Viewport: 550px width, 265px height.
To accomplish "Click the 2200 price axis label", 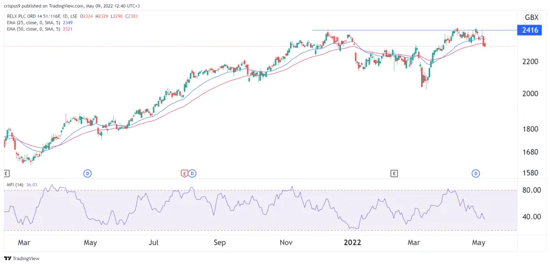I will point(530,62).
